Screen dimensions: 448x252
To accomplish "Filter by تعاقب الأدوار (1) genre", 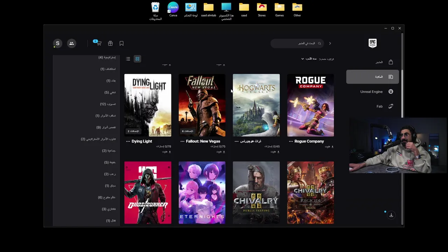I will point(105,116).
